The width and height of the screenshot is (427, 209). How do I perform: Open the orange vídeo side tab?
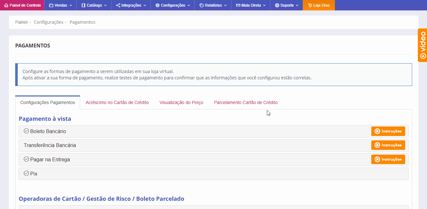point(423,45)
